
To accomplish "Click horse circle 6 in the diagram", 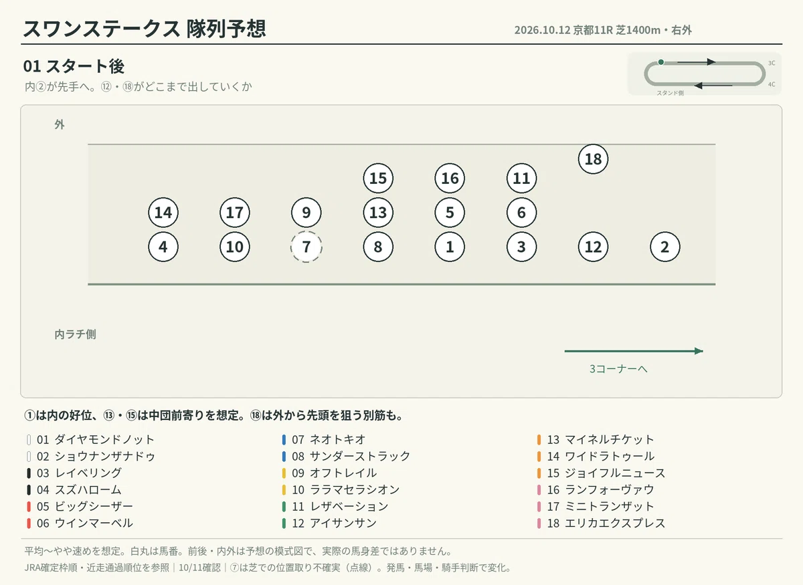I will [521, 213].
